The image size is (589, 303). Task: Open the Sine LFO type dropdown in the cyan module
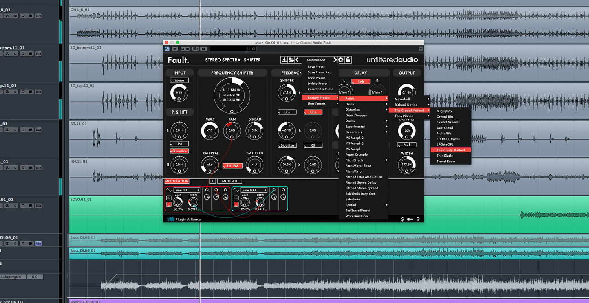click(x=254, y=190)
